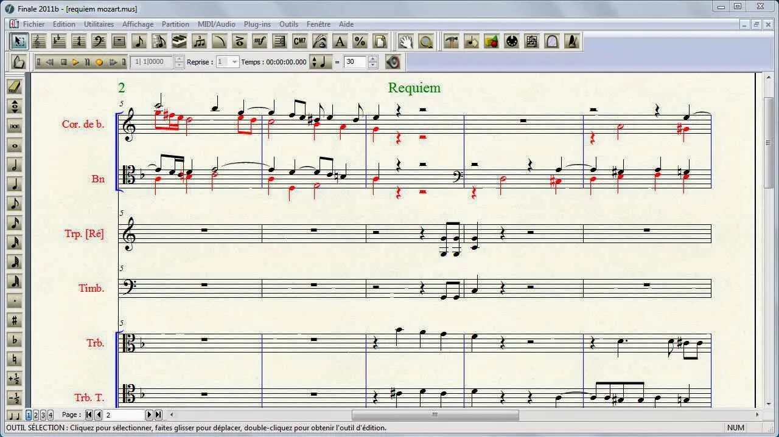The height and width of the screenshot is (437, 779).
Task: Select the Selection tool arrow icon
Action: pos(19,41)
